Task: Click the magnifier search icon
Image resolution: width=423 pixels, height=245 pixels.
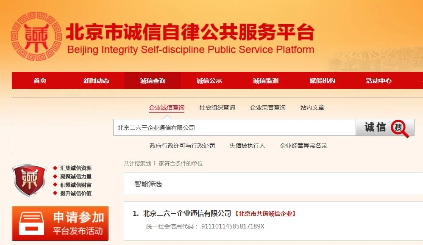Action: coord(401,128)
